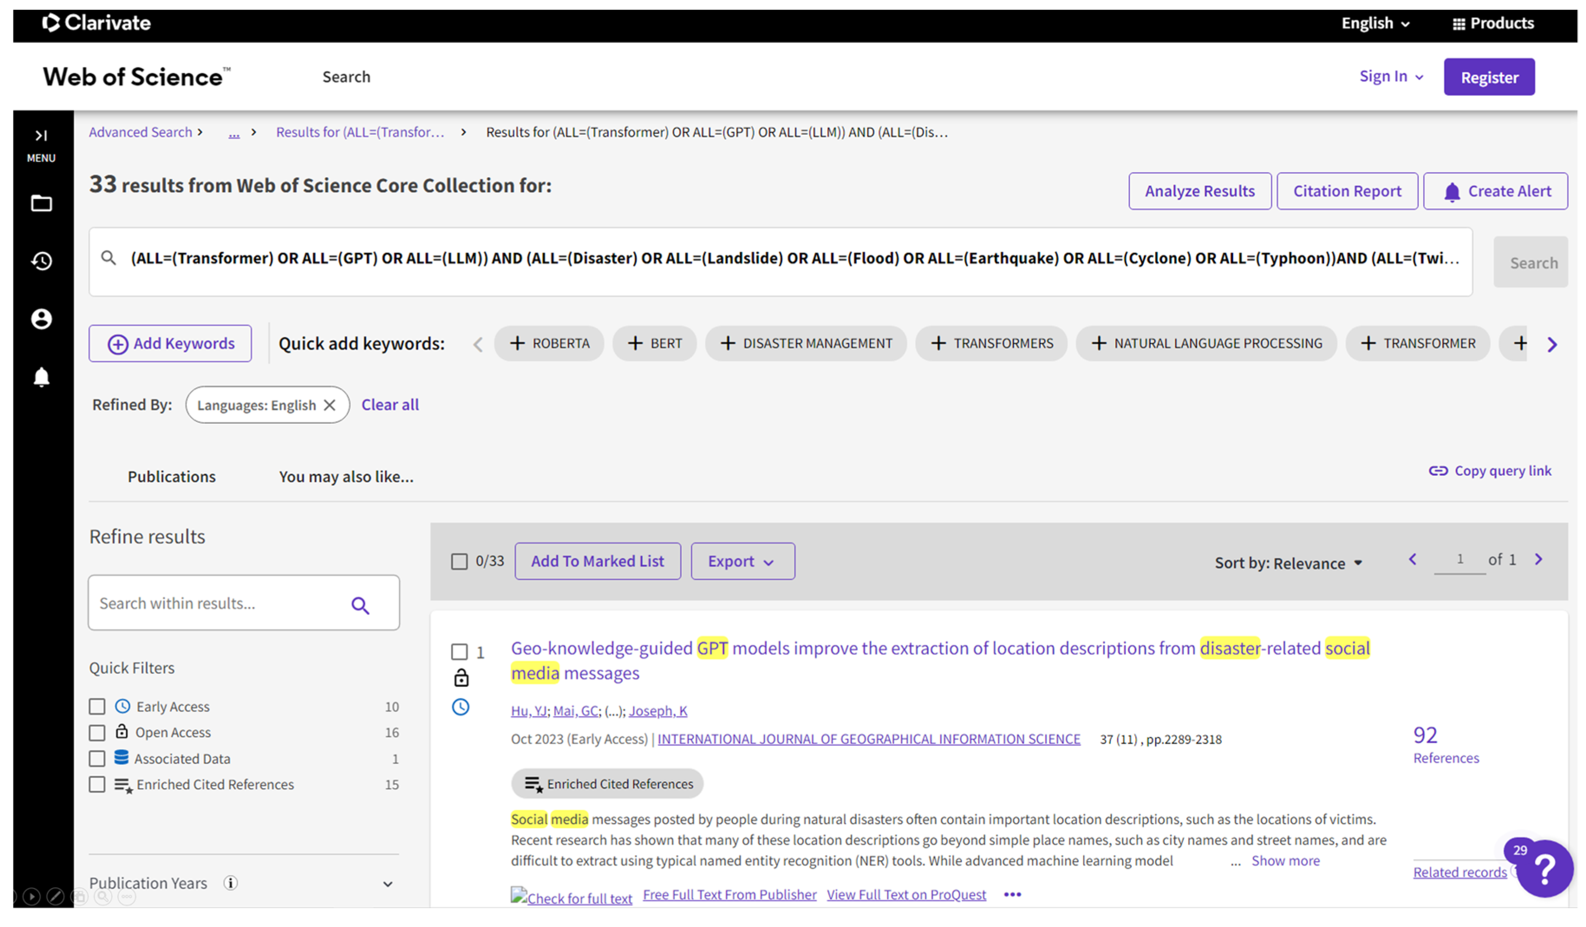Image resolution: width=1586 pixels, height=927 pixels.
Task: Check the Open Access filter box
Action: coord(97,733)
